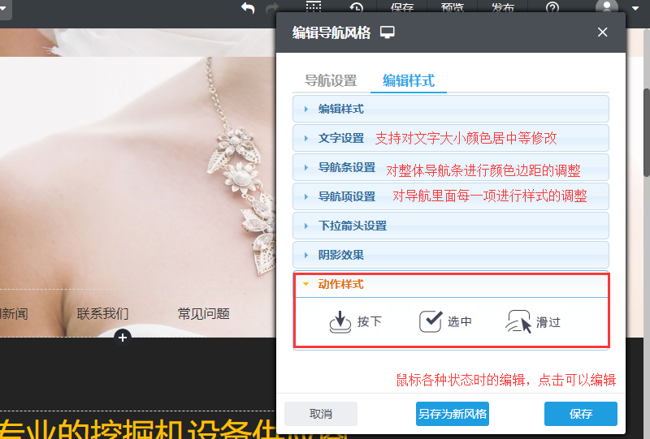Click the undo arrow in top toolbar

pos(248,8)
